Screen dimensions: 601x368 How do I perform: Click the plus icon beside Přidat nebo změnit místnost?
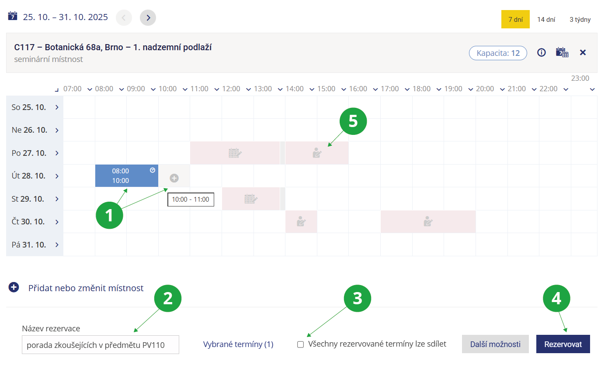click(x=14, y=288)
